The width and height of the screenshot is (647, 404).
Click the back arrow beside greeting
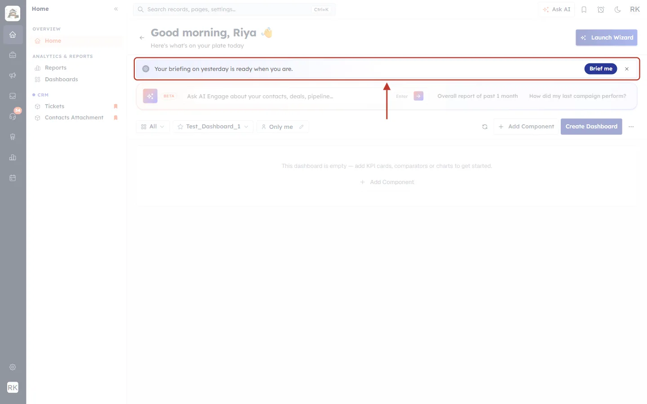coord(142,38)
